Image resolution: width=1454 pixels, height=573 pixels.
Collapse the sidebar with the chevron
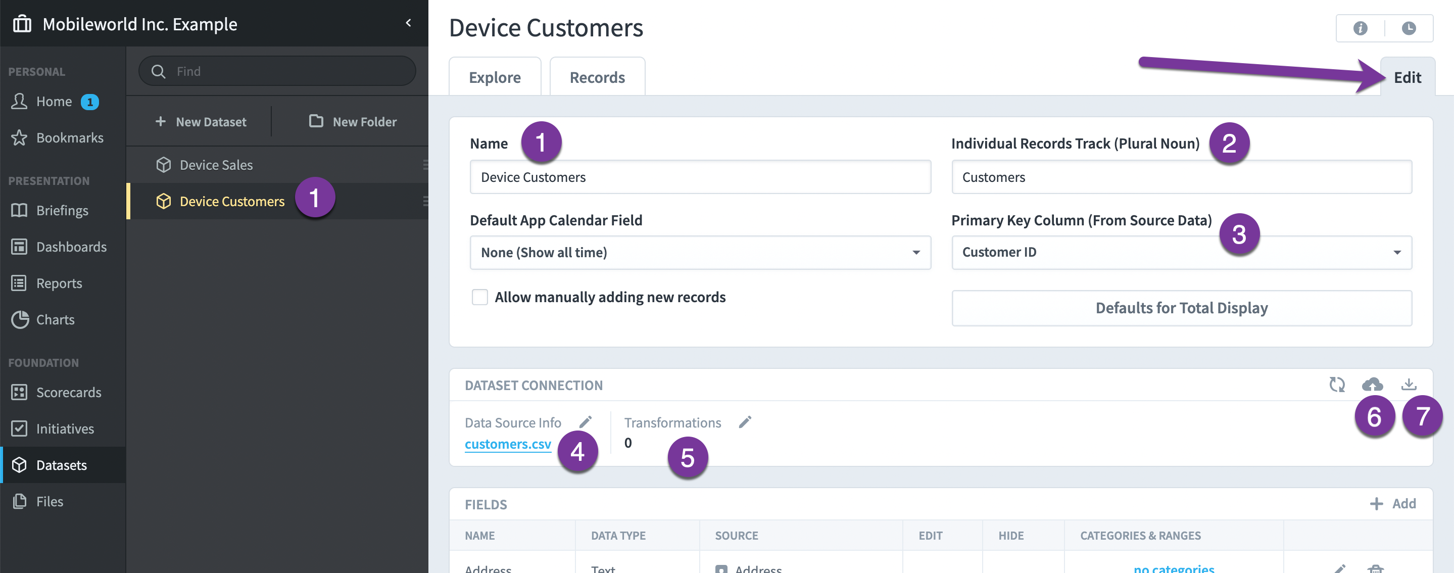[x=408, y=23]
